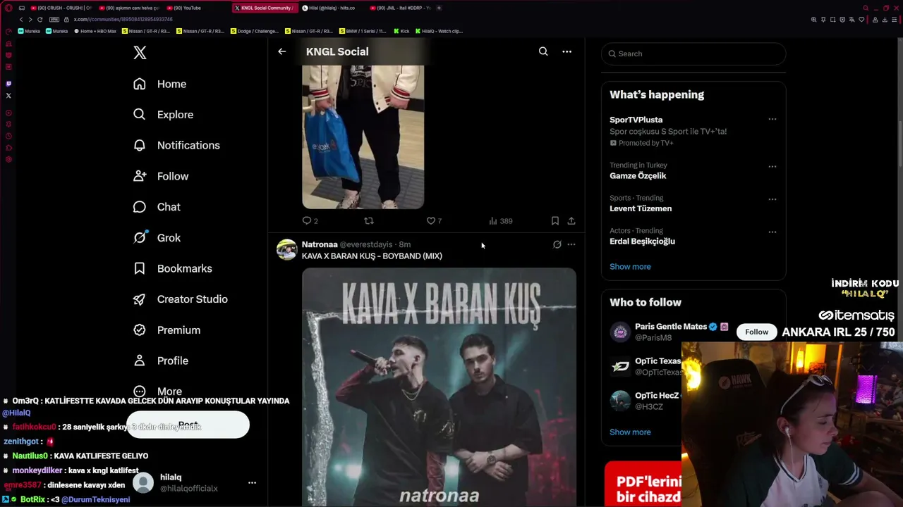903x507 pixels.
Task: Reload the page in the browser toolbar
Action: coord(40,20)
